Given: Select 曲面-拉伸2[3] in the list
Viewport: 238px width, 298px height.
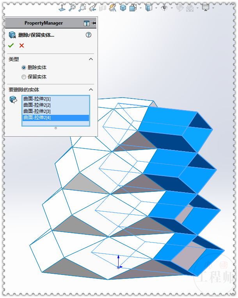Looking at the screenshot, I should (56, 111).
